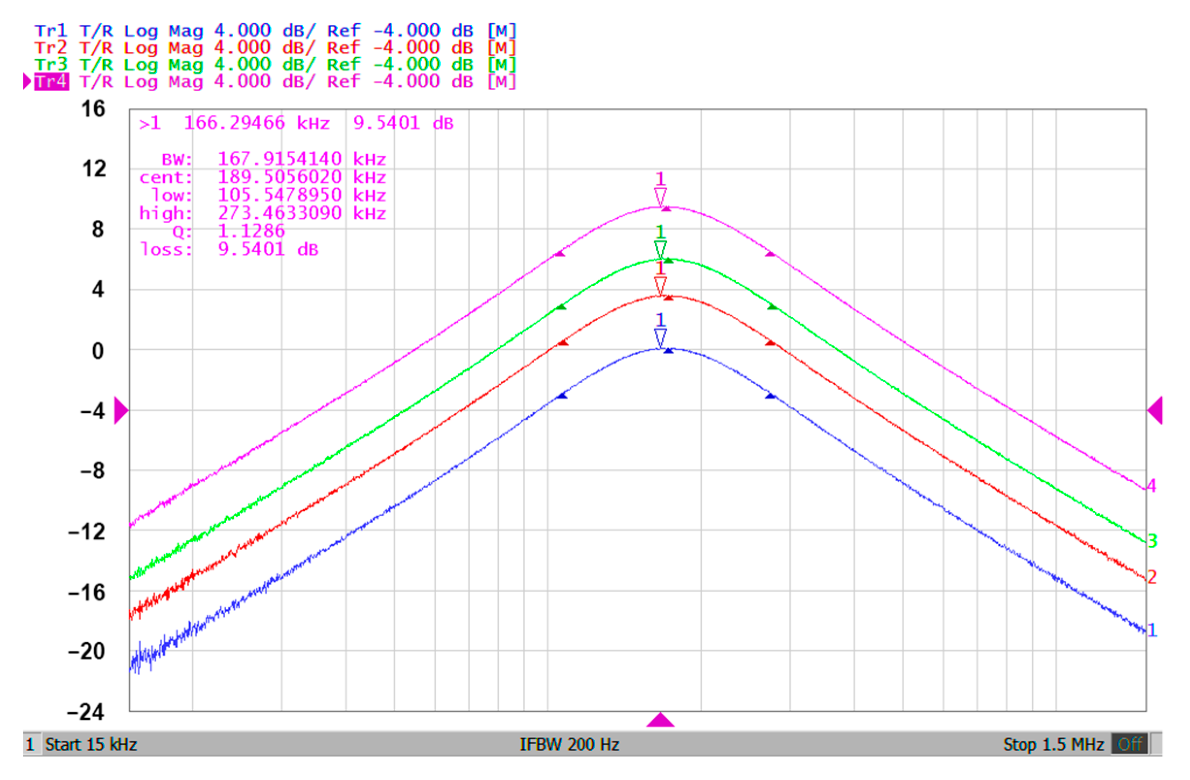The image size is (1190, 780).
Task: Click the magenta marker position triangle below graph
Action: (660, 720)
